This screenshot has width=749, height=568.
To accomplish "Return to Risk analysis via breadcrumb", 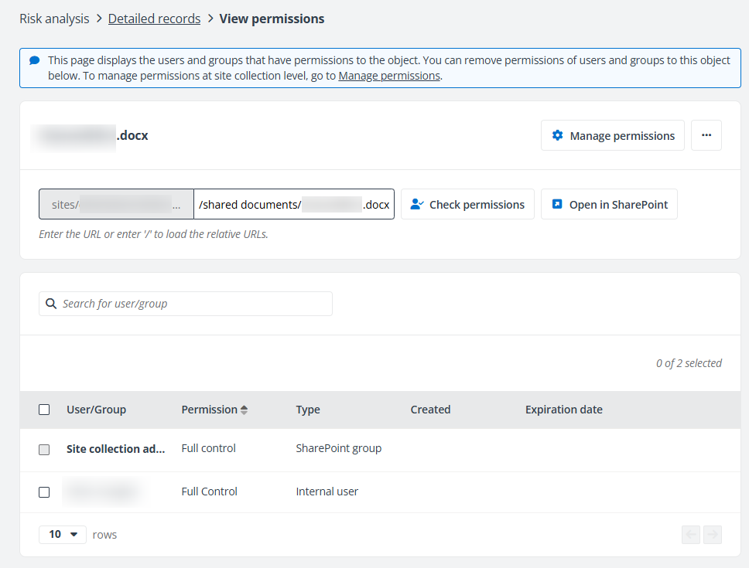I will pyautogui.click(x=54, y=18).
